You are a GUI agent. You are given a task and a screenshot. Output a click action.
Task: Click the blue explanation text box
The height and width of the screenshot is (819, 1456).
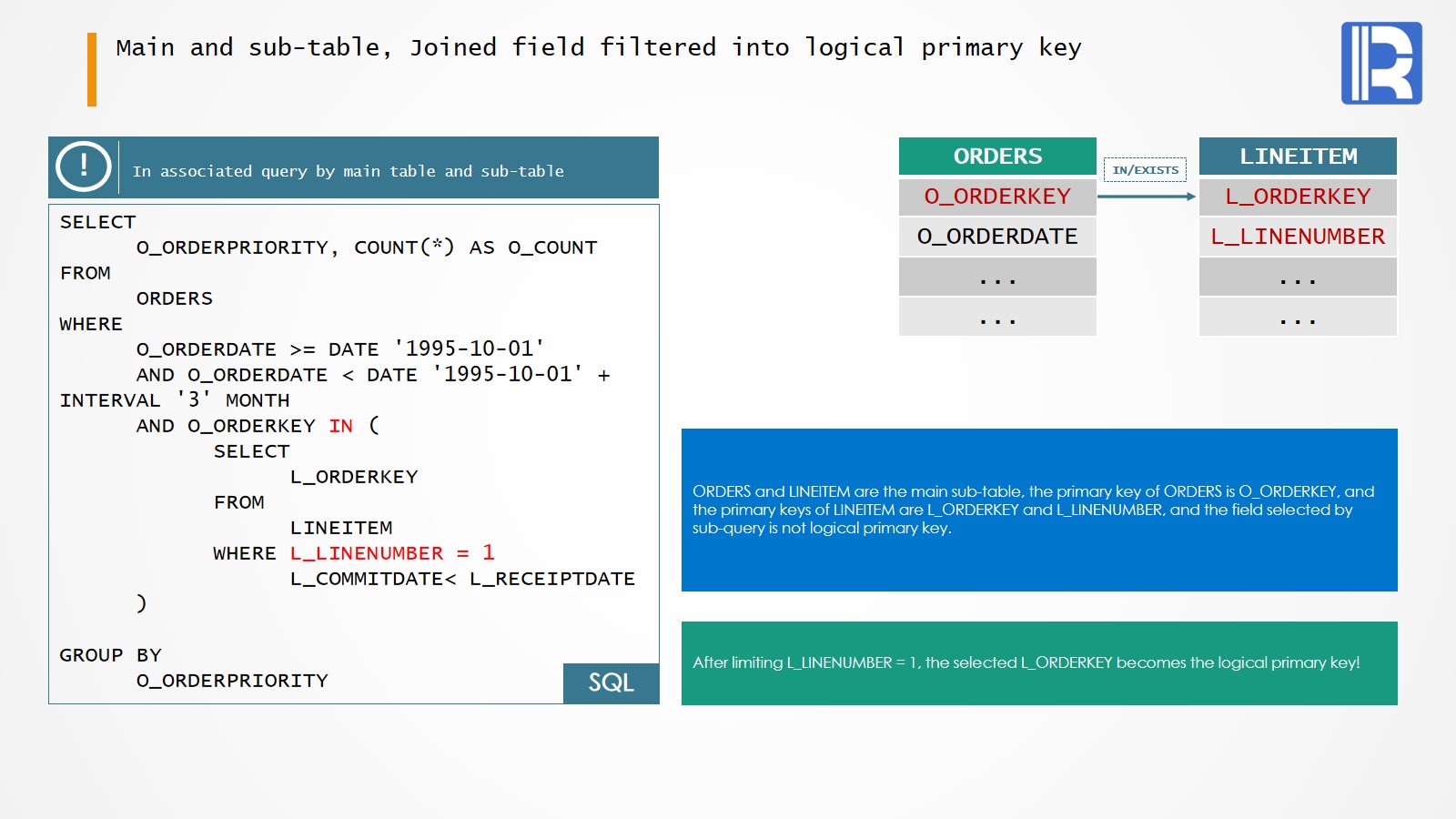click(1039, 510)
